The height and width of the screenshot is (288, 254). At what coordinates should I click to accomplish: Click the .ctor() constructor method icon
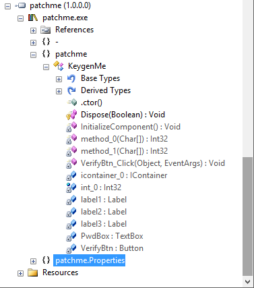[x=72, y=103]
